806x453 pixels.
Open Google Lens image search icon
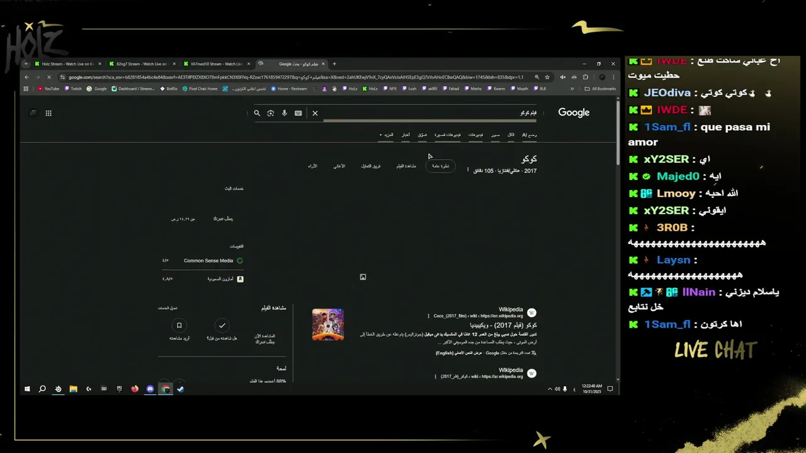[271, 113]
